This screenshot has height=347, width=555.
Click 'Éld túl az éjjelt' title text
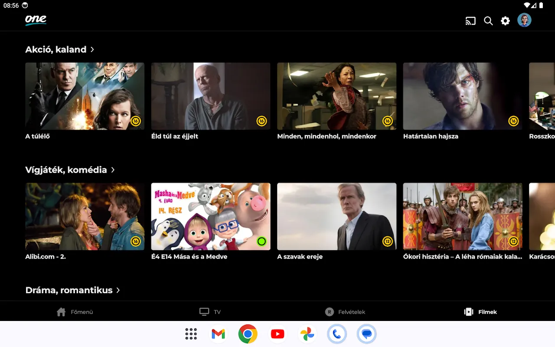[175, 136]
